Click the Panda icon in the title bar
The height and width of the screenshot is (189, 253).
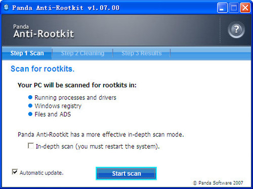pyautogui.click(x=7, y=8)
